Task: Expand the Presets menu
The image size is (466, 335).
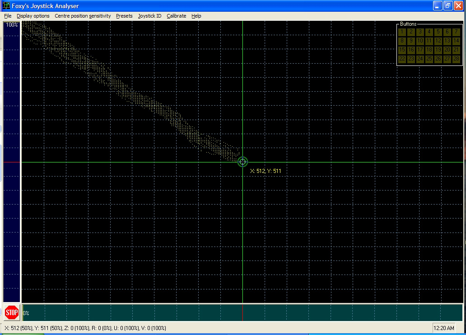Action: (124, 16)
